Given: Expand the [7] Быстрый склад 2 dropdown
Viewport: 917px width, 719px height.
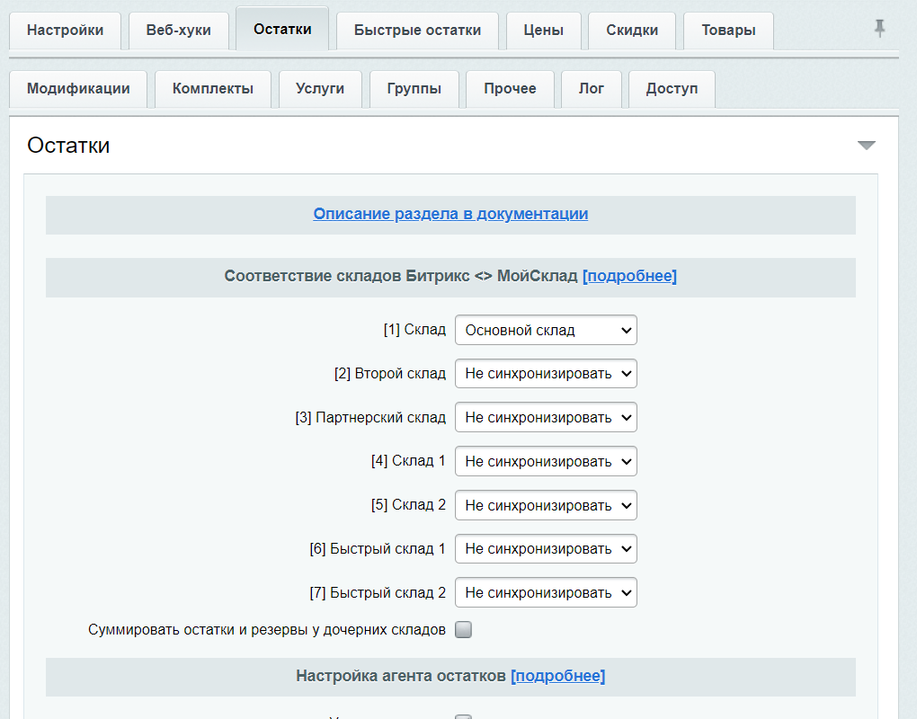Looking at the screenshot, I should [546, 593].
